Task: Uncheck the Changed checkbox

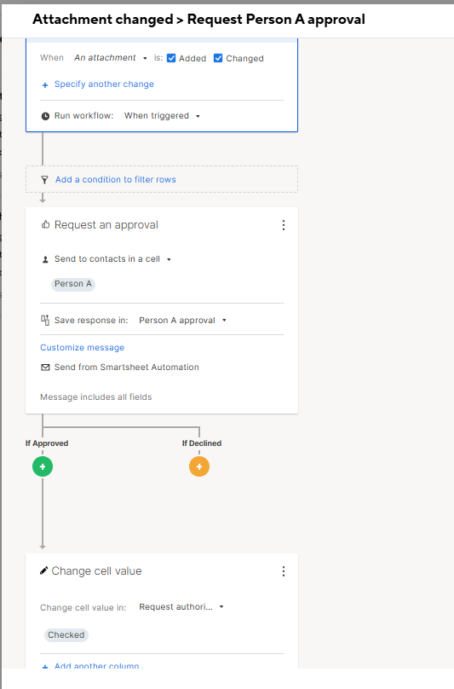Action: [x=218, y=58]
